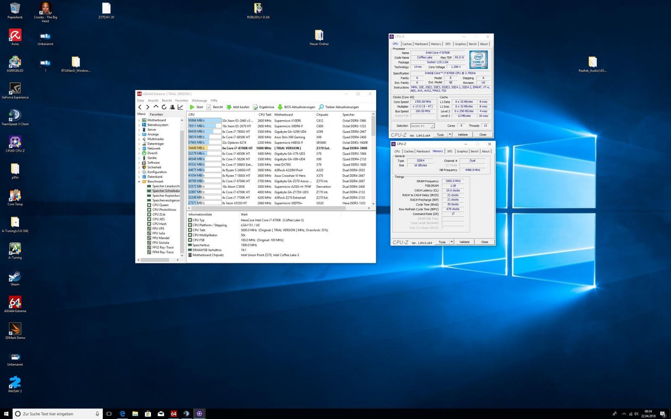Viewport: 671px width, 419px height.
Task: Collapse the Benchmark tree node
Action: click(139, 181)
